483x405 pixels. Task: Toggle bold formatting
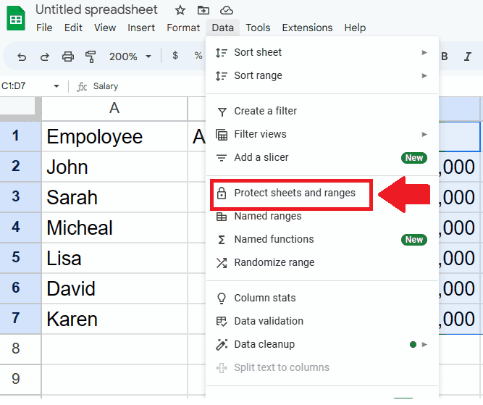coord(444,57)
